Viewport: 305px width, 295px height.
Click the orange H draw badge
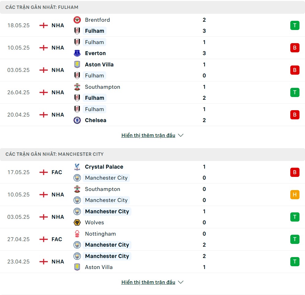coord(295,195)
